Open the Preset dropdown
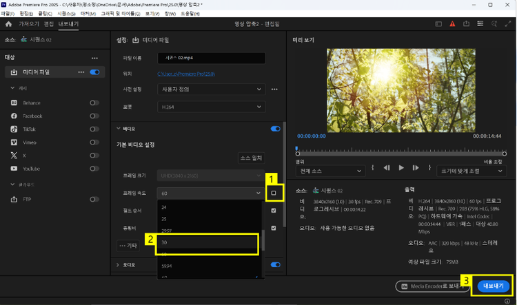Viewport: 517px width, 305px height. pos(212,90)
